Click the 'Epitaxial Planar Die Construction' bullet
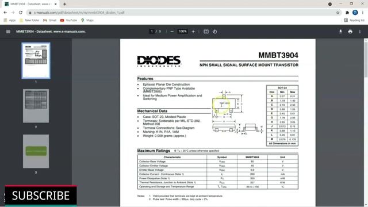This screenshot has height=207, width=368. point(166,85)
